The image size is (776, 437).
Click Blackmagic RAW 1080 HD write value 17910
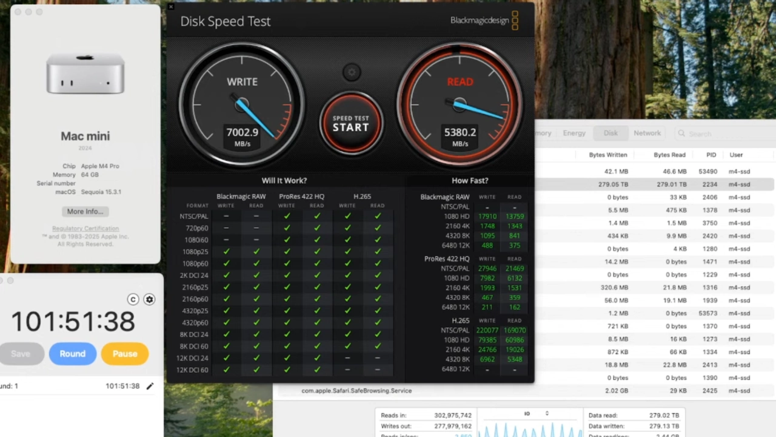pos(487,216)
